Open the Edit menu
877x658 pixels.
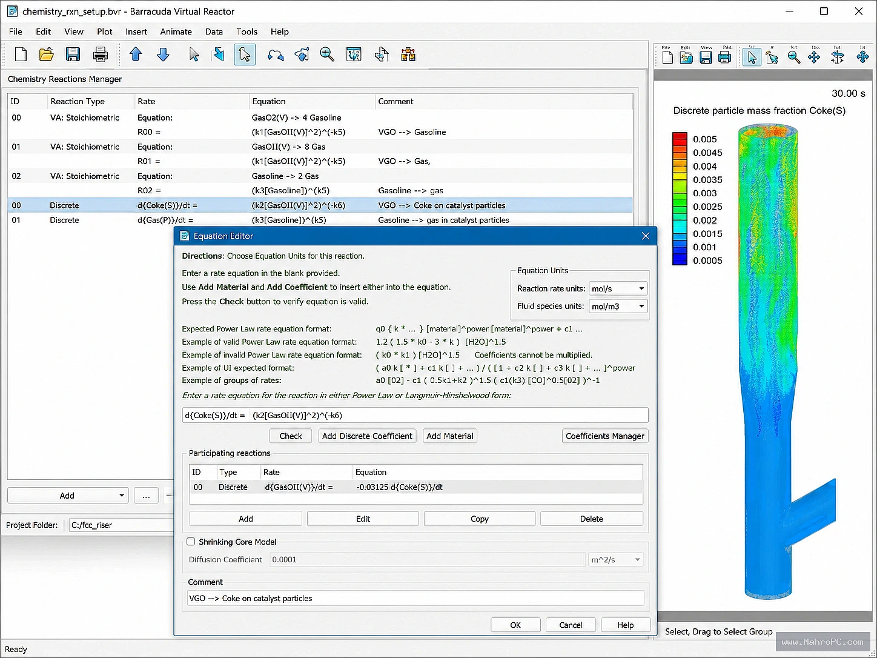click(x=43, y=32)
